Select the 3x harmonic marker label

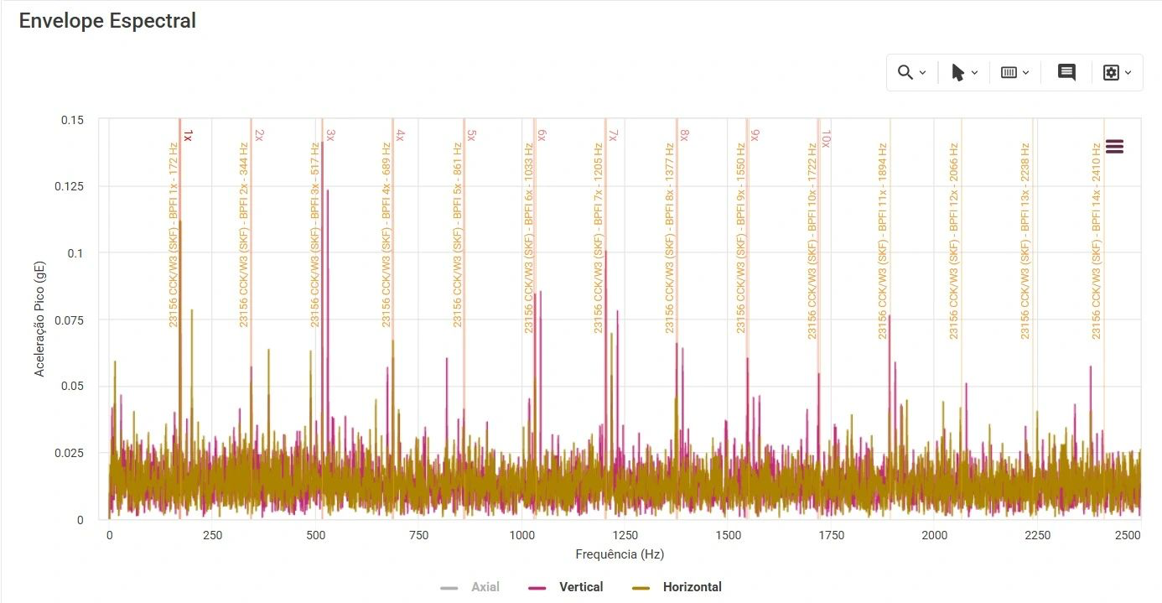[x=330, y=135]
